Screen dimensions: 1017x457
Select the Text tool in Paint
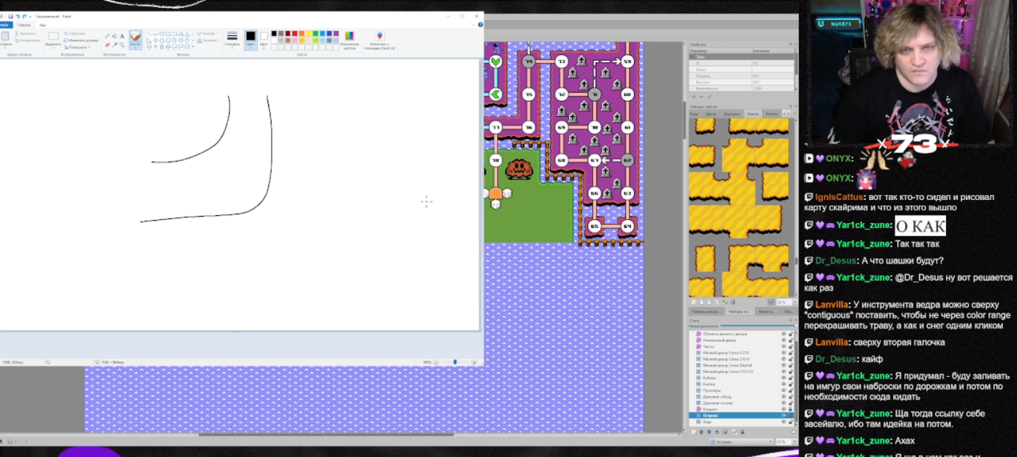(122, 36)
